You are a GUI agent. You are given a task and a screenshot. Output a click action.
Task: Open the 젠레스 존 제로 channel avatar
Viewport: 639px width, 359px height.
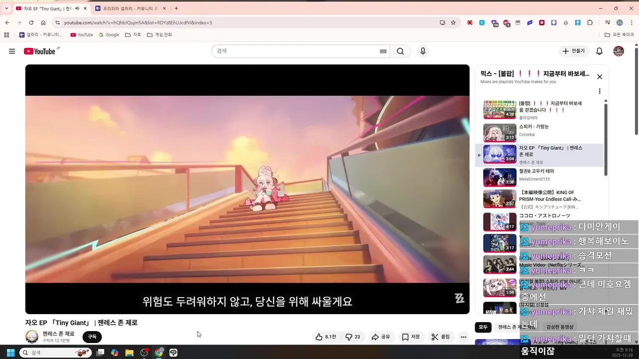pos(32,337)
